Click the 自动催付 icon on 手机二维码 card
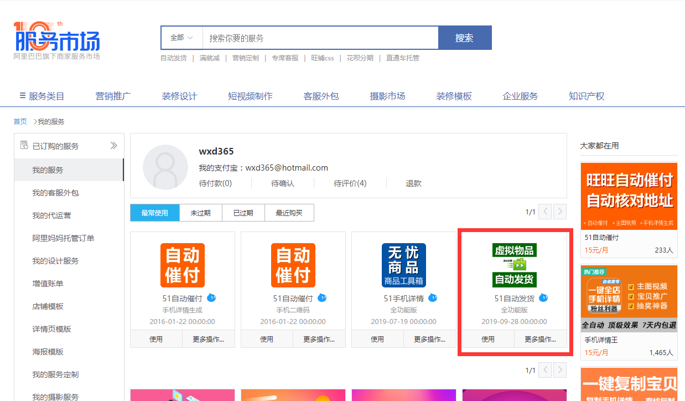This screenshot has width=685, height=401. (x=293, y=265)
